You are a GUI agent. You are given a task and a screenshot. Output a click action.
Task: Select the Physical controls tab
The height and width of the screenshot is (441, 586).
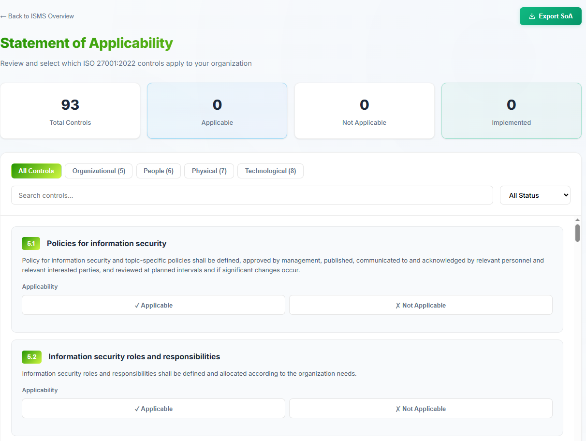(x=209, y=171)
